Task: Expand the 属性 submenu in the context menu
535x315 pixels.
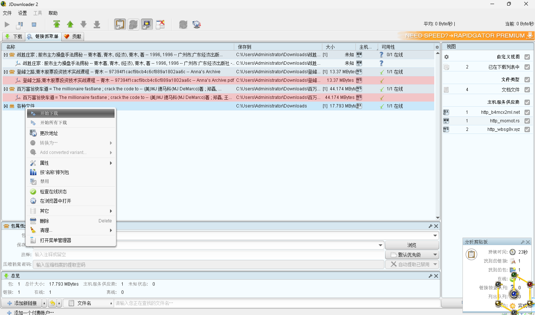Action: click(x=71, y=163)
